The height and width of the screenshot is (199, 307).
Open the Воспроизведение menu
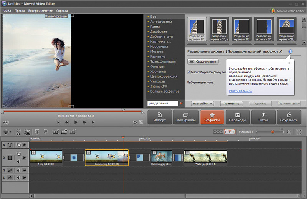coord(40,11)
